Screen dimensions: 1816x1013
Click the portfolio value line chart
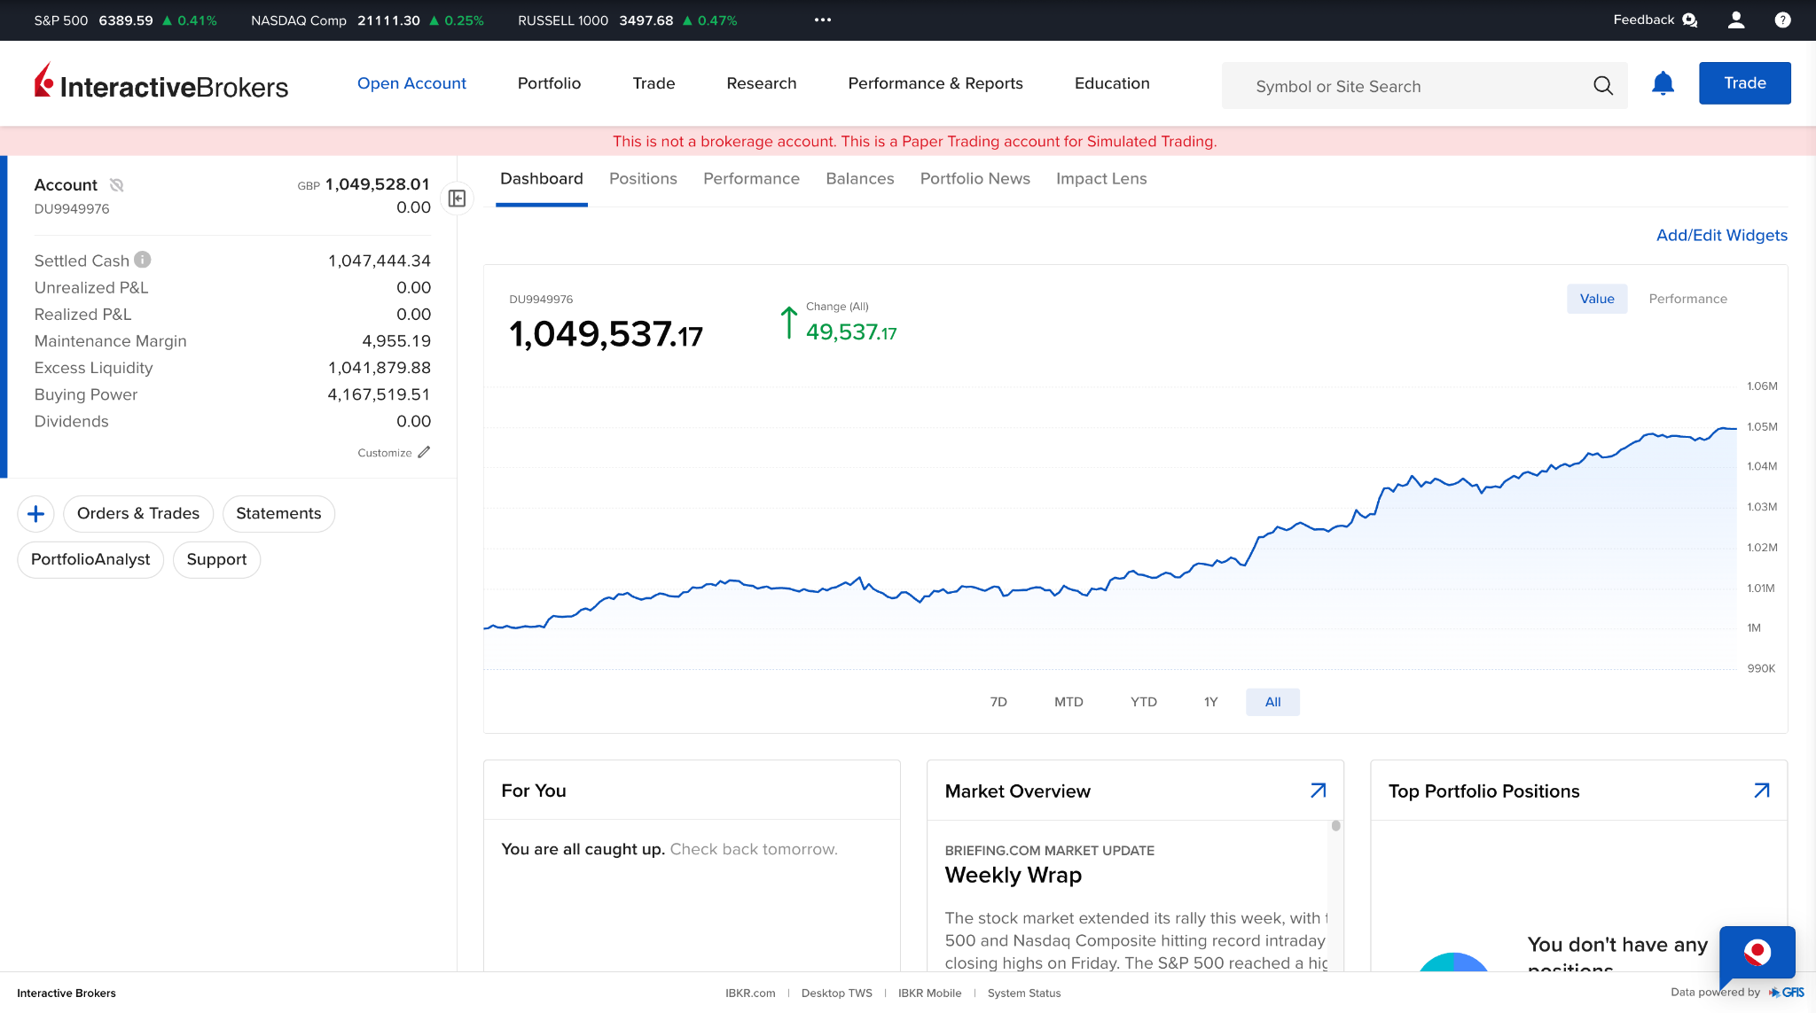(x=1110, y=527)
